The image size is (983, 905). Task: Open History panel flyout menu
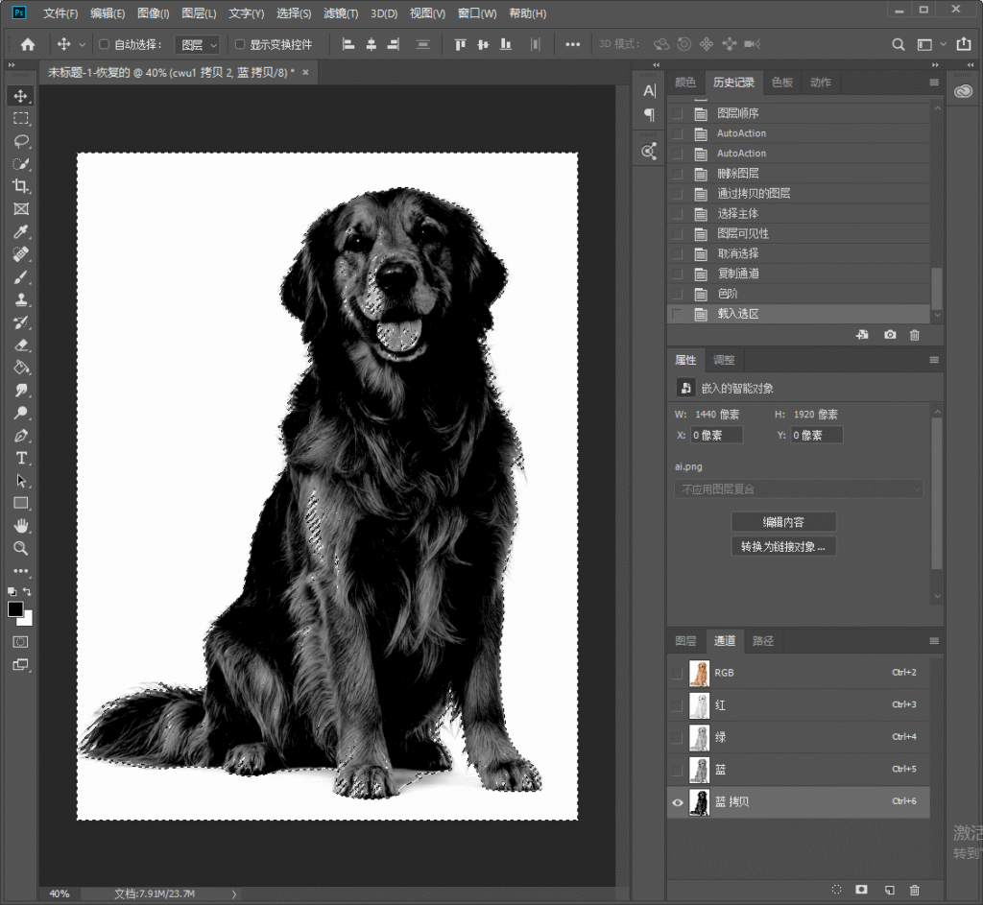point(934,83)
